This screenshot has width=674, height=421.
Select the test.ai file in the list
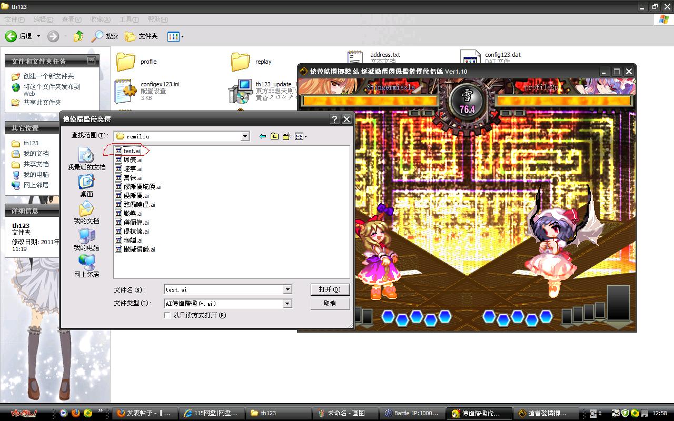coord(131,151)
